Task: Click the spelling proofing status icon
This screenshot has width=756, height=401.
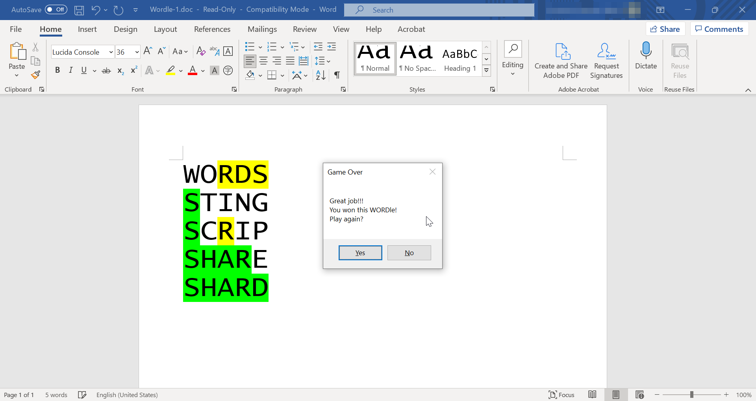Action: tap(82, 395)
